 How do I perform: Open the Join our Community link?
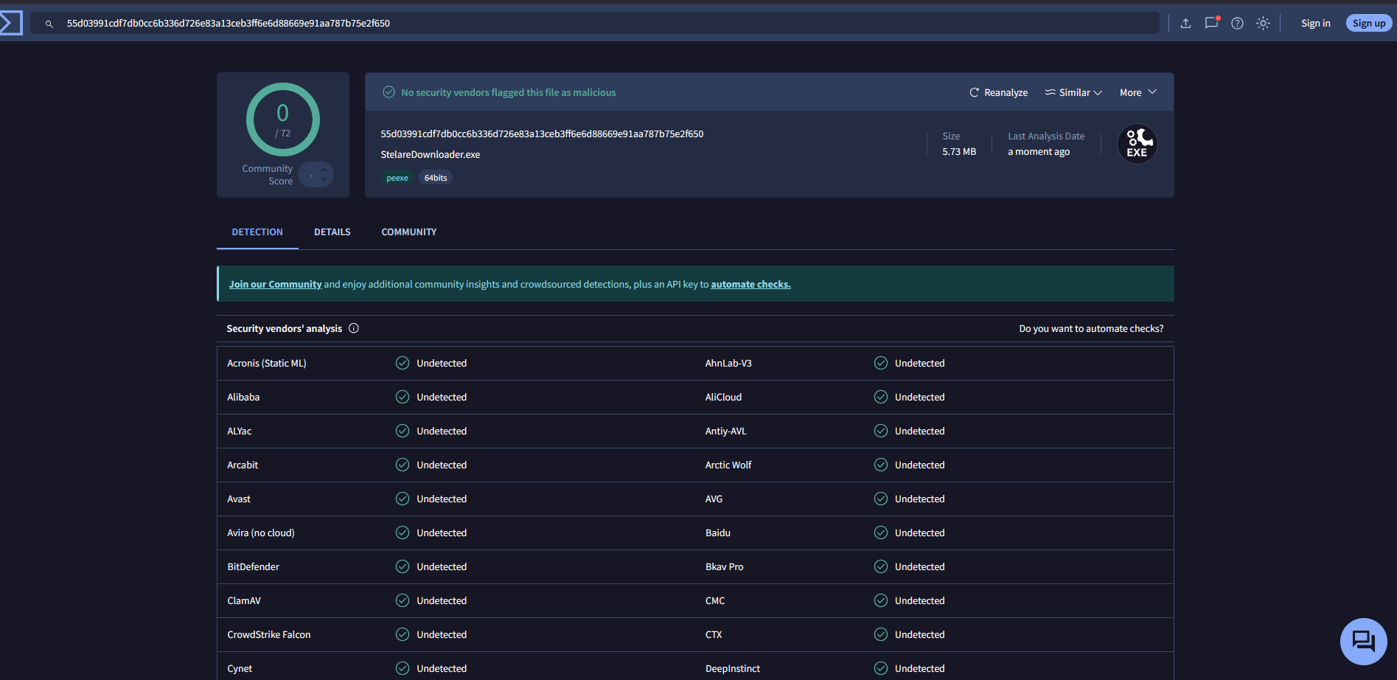(275, 285)
